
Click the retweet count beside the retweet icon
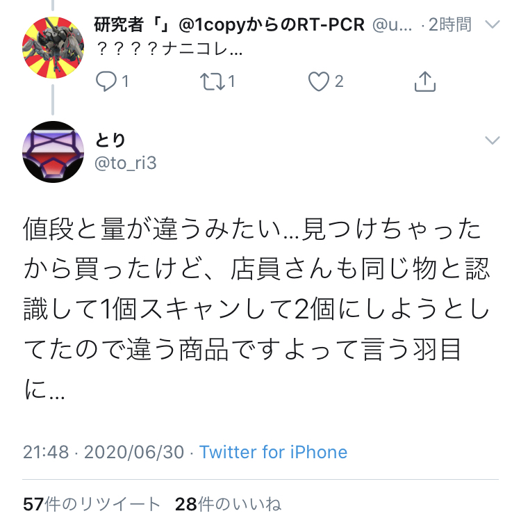pyautogui.click(x=231, y=81)
